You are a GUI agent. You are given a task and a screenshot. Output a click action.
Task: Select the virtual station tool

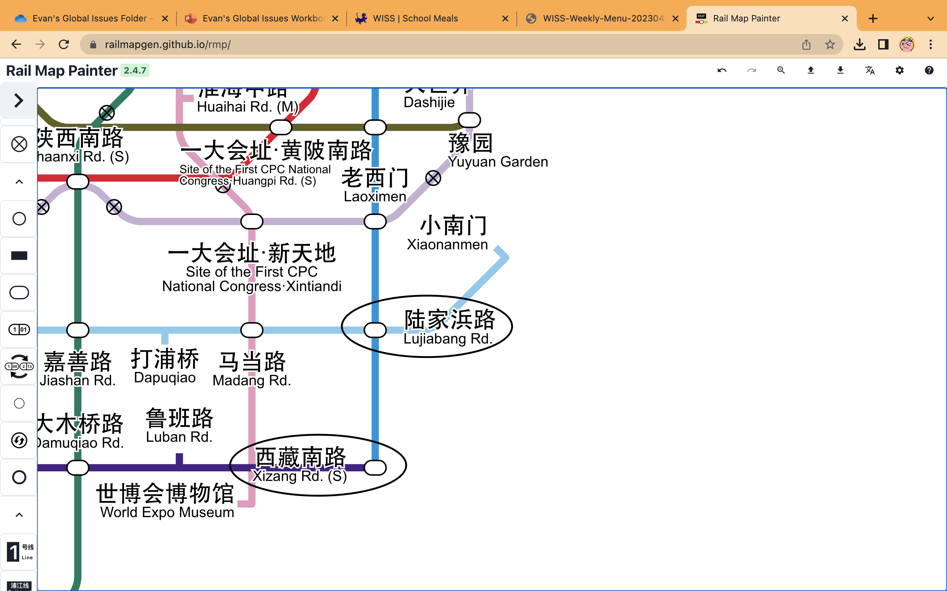click(18, 144)
